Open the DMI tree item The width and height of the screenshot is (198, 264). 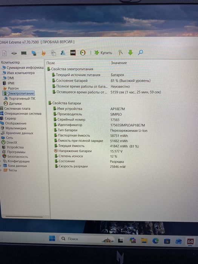8,78
